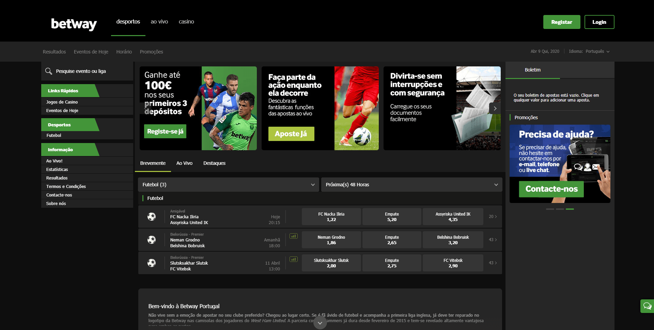This screenshot has height=330, width=654.
Task: Open casino in the top menu
Action: (186, 21)
